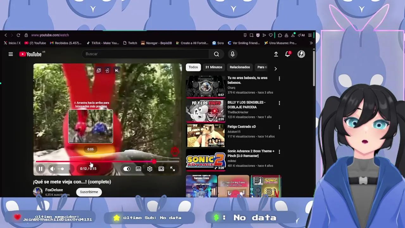Switch to theater mode
The height and width of the screenshot is (228, 405).
coord(161,169)
